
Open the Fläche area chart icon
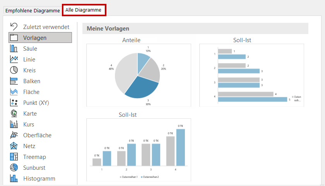tap(14, 92)
